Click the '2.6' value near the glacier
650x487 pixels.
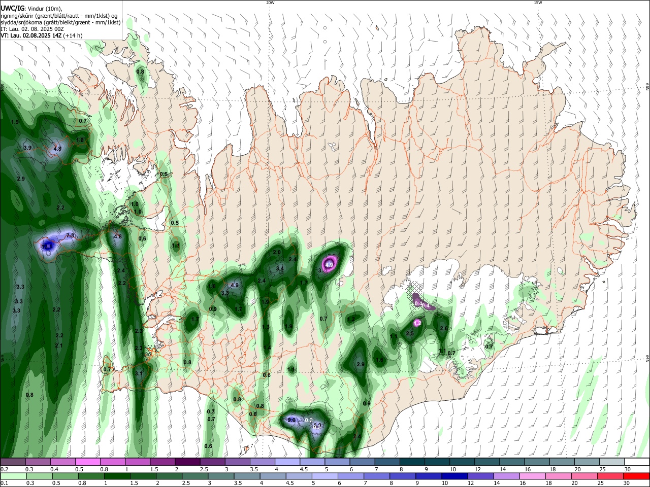pyautogui.click(x=444, y=329)
